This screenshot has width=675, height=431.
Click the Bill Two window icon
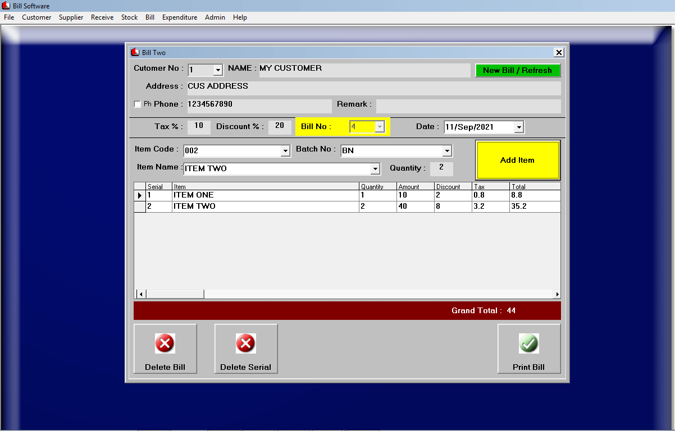pyautogui.click(x=135, y=52)
